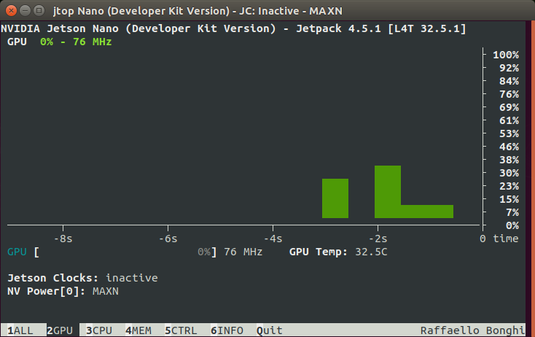Screen dimensions: 535x337
Task: Click the 53% y-axis label
Action: pyautogui.click(x=509, y=133)
